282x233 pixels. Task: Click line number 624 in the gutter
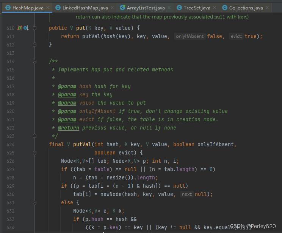(11, 145)
